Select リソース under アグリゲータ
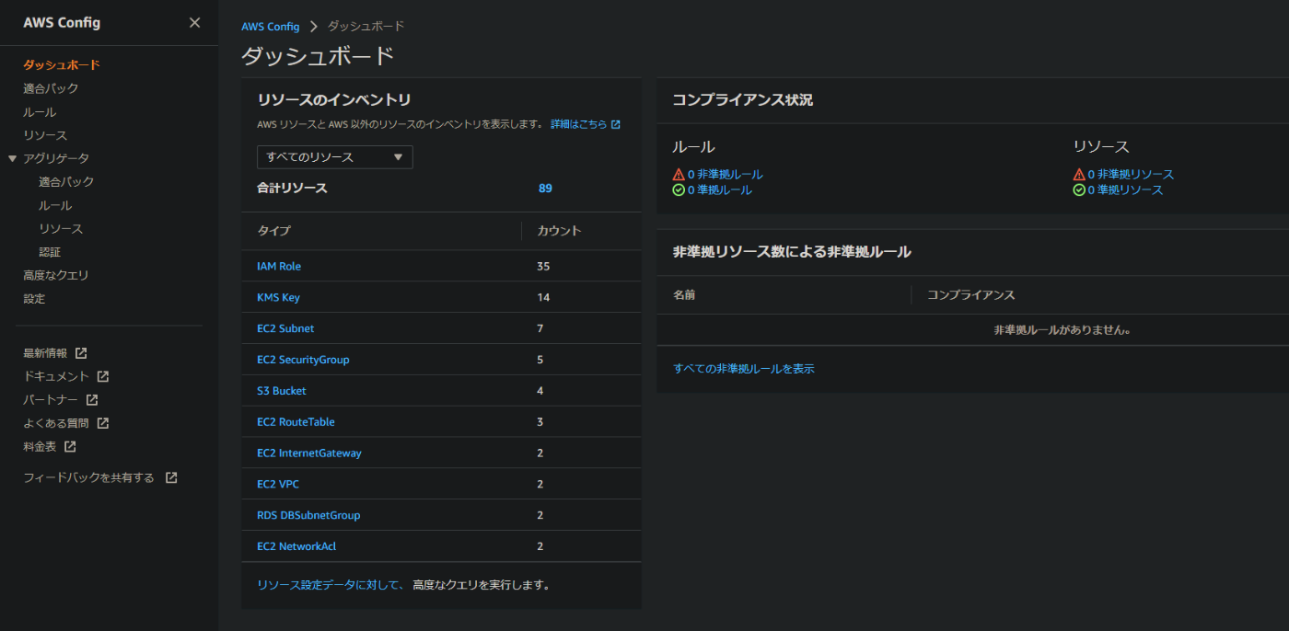Image resolution: width=1289 pixels, height=631 pixels. (61, 229)
